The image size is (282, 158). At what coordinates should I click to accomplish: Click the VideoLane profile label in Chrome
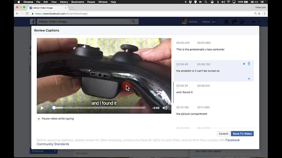pos(260,7)
